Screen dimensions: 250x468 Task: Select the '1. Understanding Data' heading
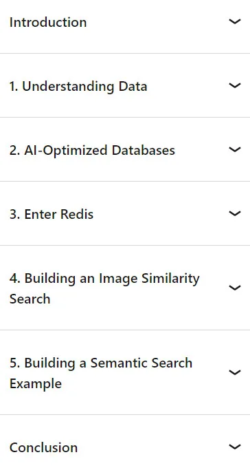tap(78, 87)
